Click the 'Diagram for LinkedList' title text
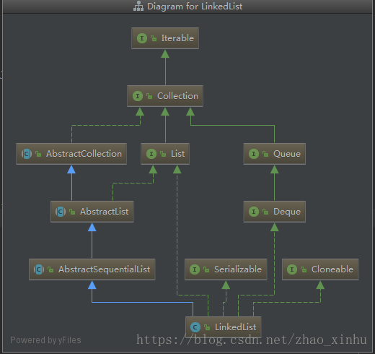 [x=195, y=7]
